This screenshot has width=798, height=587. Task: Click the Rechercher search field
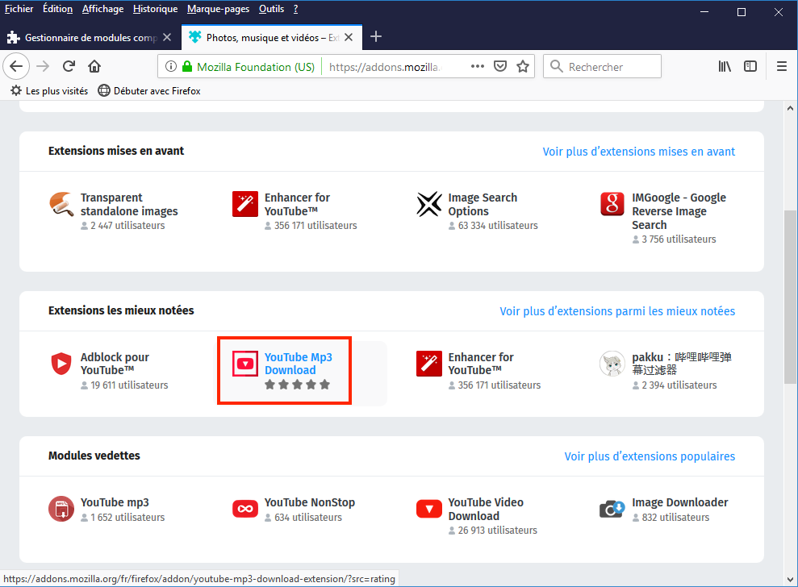coord(602,67)
